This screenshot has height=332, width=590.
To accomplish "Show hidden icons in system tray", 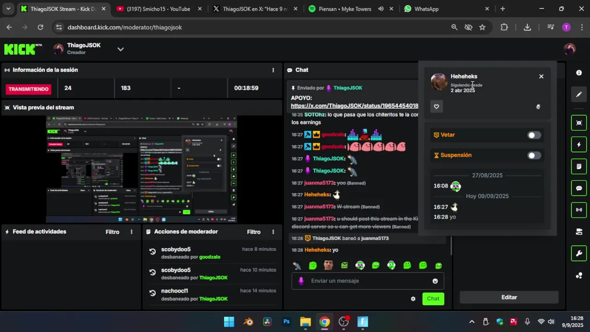I will coord(472,322).
